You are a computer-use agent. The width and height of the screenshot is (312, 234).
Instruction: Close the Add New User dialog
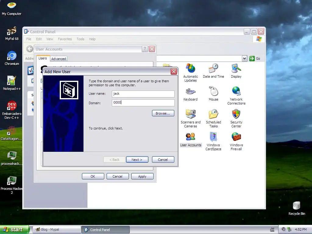pyautogui.click(x=174, y=71)
